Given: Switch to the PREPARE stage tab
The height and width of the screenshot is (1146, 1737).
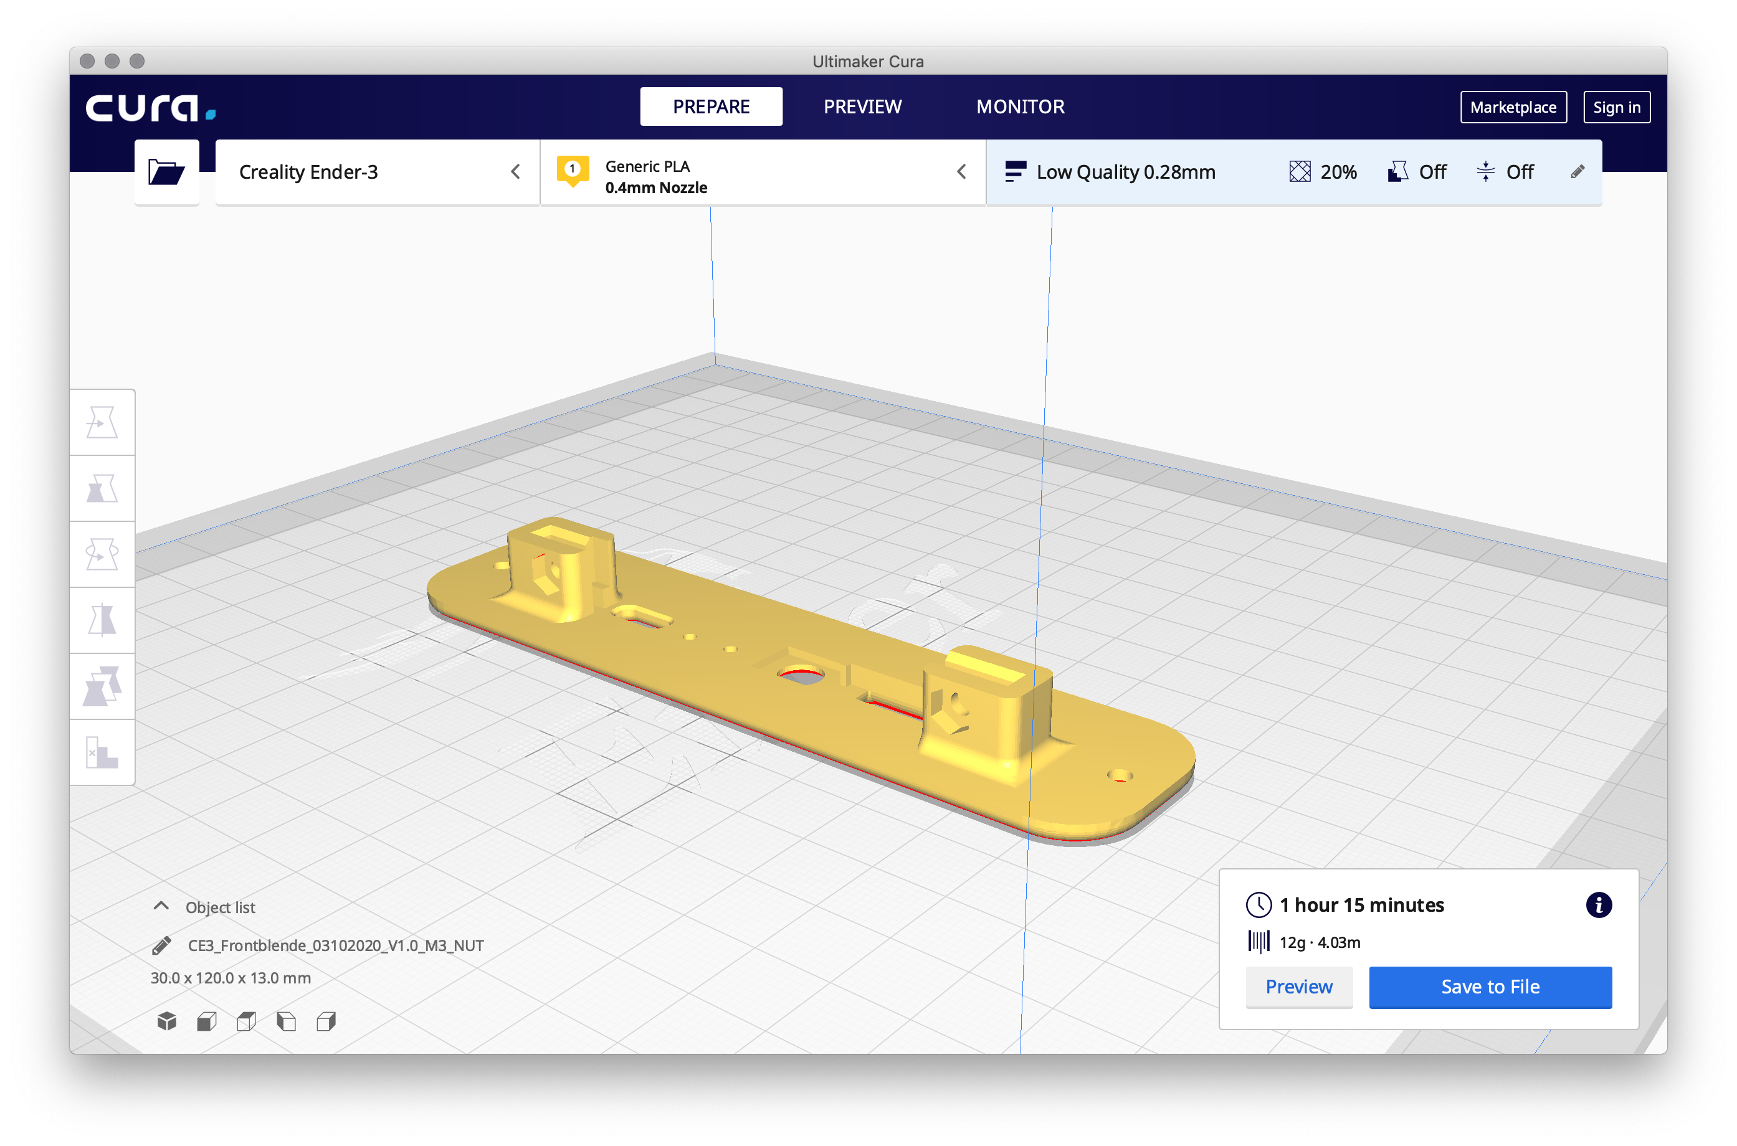Looking at the screenshot, I should pyautogui.click(x=711, y=107).
